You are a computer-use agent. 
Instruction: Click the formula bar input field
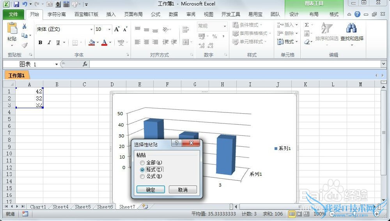point(235,64)
